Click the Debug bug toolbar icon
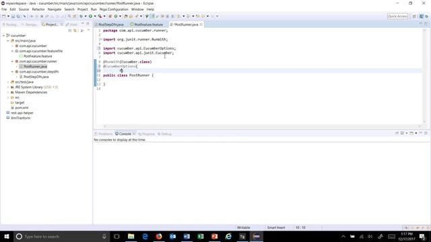Viewport: 431px width, 242px height. (x=81, y=16)
